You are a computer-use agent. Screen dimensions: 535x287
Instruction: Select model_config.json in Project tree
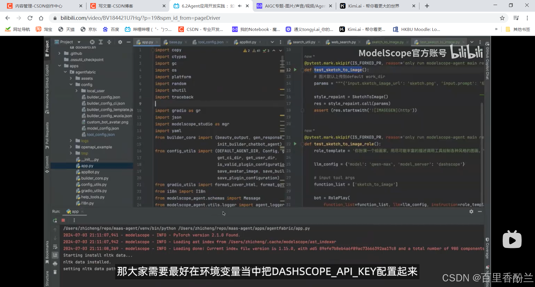103,128
